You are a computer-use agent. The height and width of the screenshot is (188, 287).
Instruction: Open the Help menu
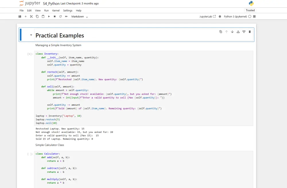79,10
